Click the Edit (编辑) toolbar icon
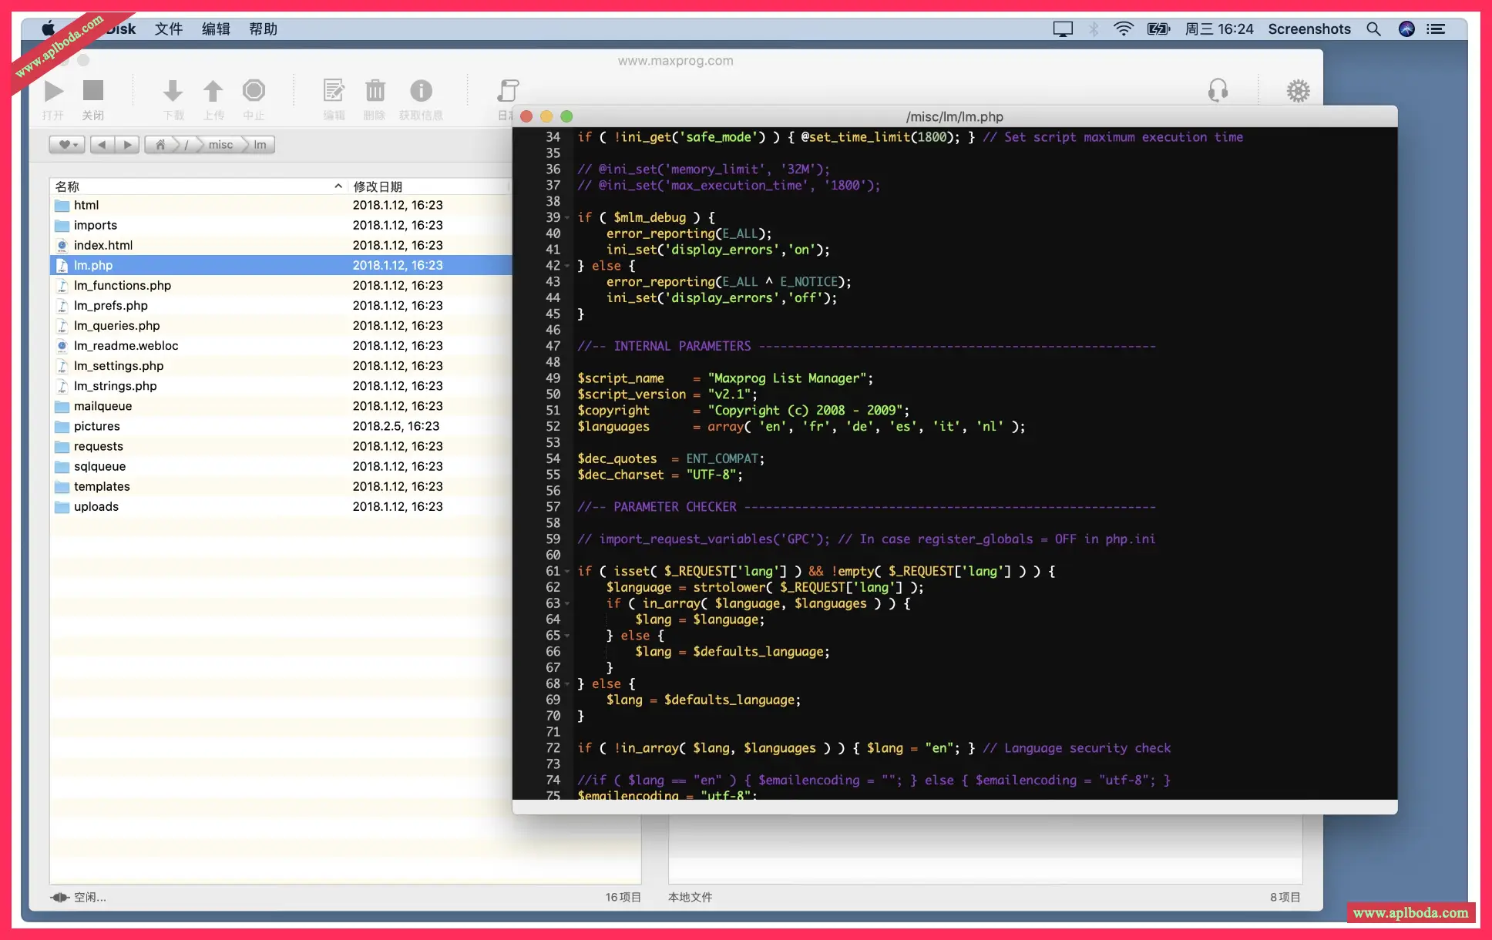This screenshot has height=940, width=1492. (x=334, y=91)
